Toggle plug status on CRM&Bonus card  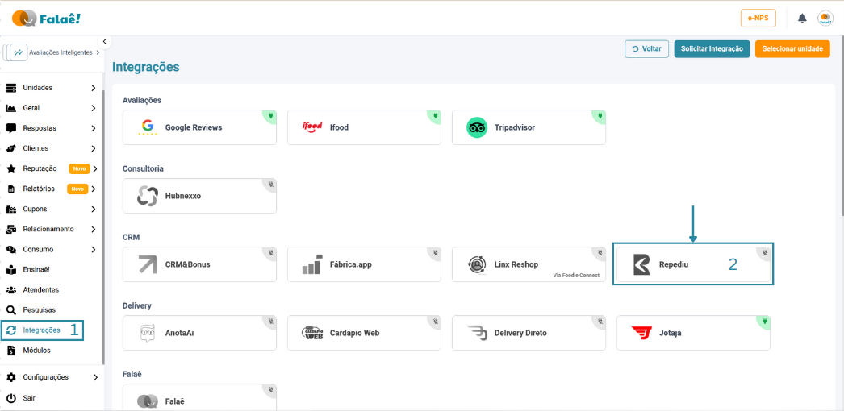tap(270, 253)
